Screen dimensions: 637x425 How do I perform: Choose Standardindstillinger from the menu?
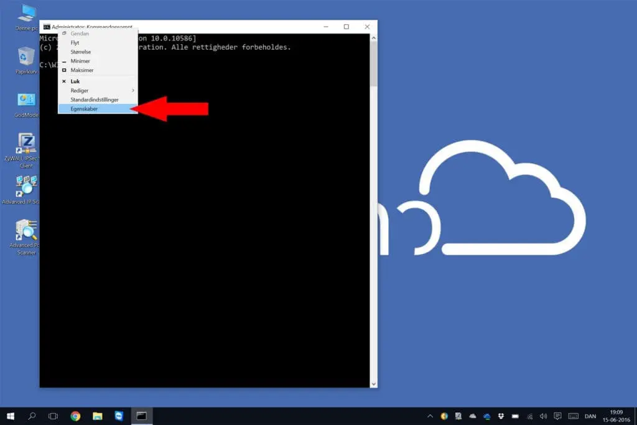[x=94, y=100]
